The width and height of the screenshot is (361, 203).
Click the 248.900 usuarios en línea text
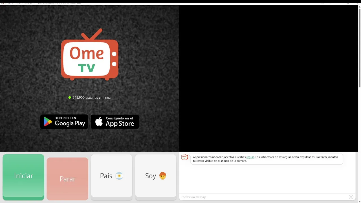91,98
